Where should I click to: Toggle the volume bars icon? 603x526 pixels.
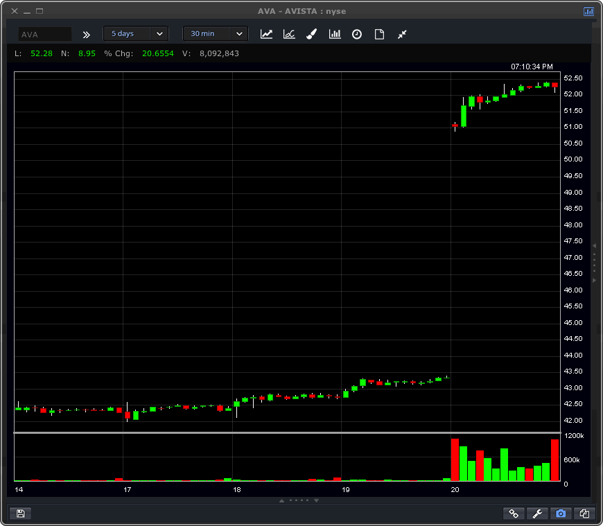335,34
